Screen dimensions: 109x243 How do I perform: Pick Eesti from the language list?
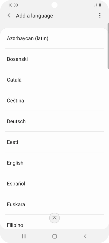pyautogui.click(x=54, y=142)
